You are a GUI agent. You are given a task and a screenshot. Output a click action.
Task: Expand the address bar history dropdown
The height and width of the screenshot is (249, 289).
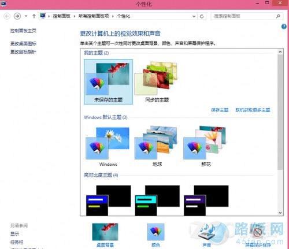click(194, 16)
